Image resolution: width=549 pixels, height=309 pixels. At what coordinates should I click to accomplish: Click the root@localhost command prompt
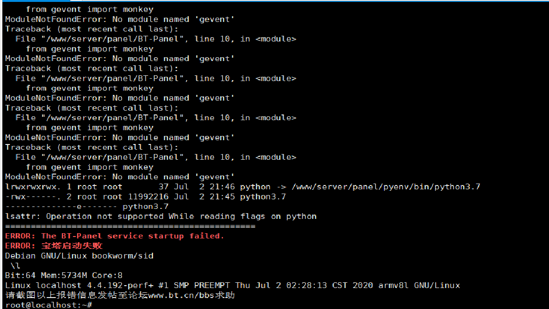pyautogui.click(x=49, y=305)
